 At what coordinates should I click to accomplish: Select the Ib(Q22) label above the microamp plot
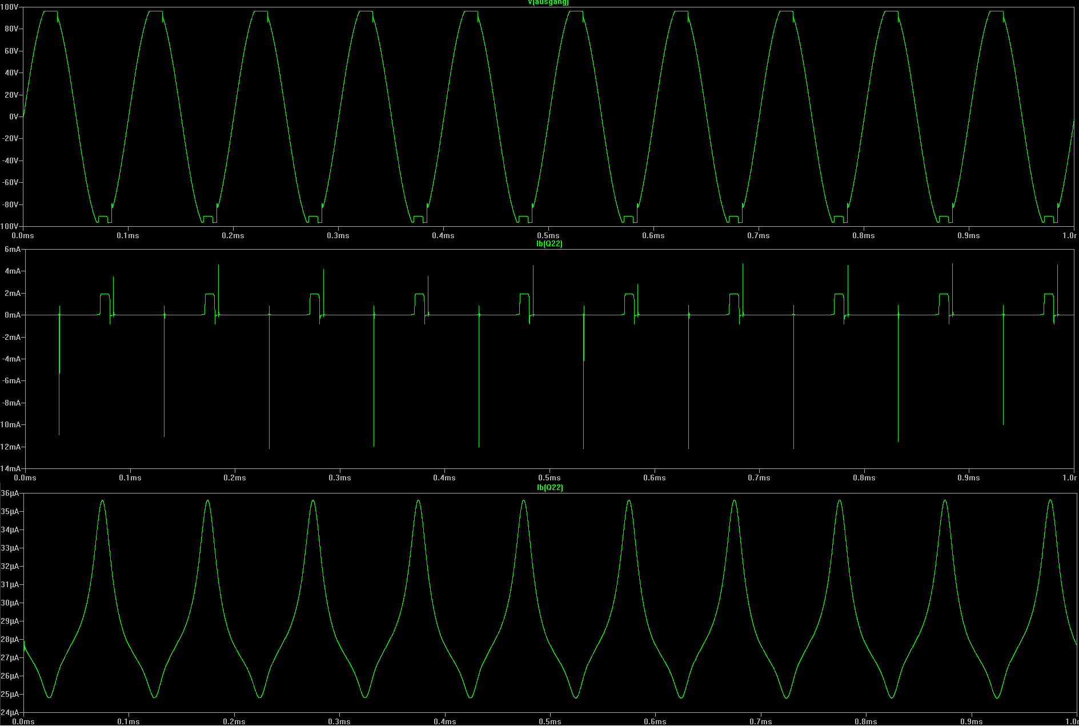(x=549, y=487)
